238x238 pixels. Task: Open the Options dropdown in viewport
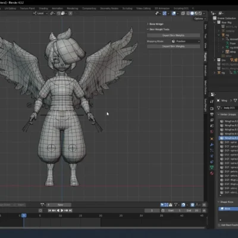200,18
